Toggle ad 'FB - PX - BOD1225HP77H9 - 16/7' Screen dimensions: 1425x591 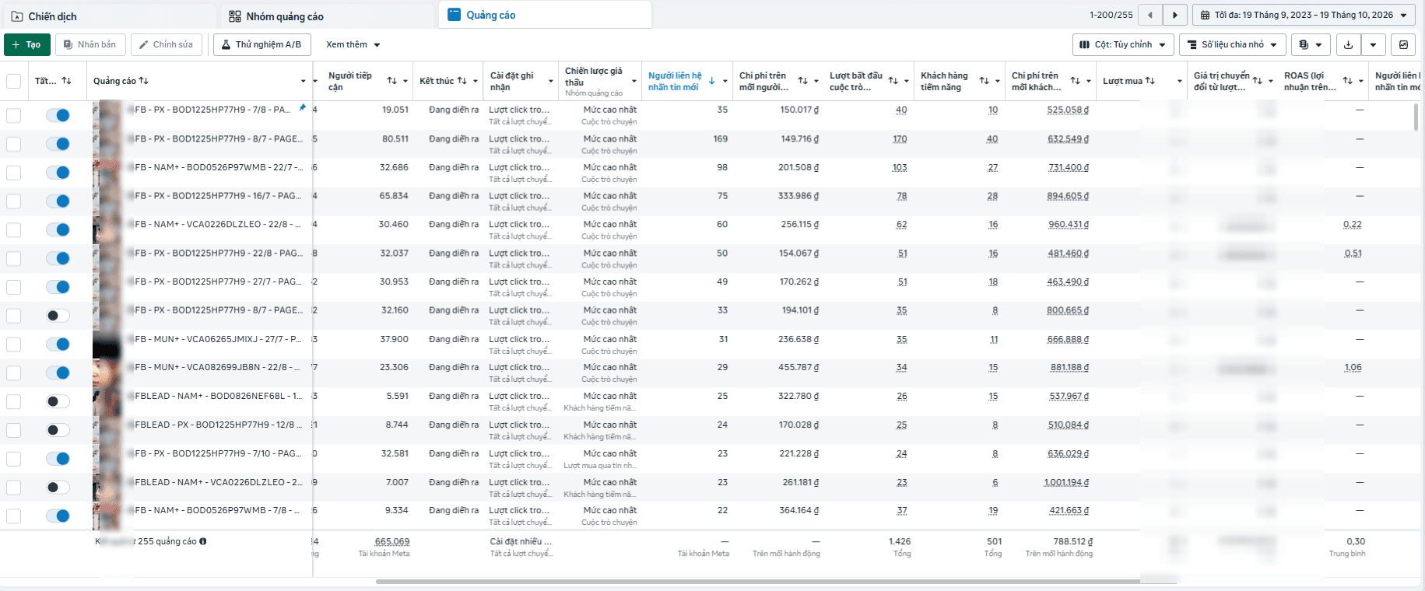58,201
